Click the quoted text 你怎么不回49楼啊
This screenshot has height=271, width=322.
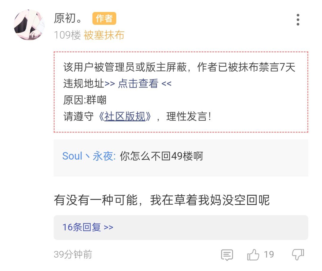[161, 156]
